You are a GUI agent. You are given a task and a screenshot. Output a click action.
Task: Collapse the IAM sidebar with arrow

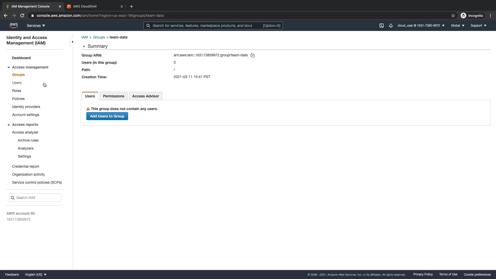[72, 42]
